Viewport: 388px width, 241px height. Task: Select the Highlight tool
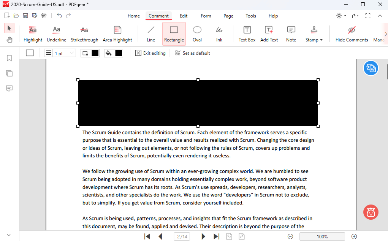point(33,34)
